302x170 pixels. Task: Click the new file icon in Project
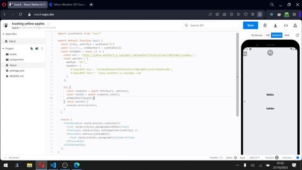pos(32,49)
